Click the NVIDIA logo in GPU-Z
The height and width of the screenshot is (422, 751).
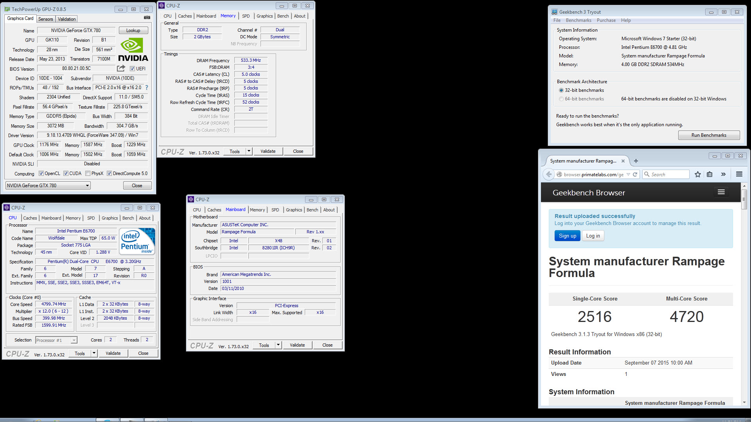point(133,50)
